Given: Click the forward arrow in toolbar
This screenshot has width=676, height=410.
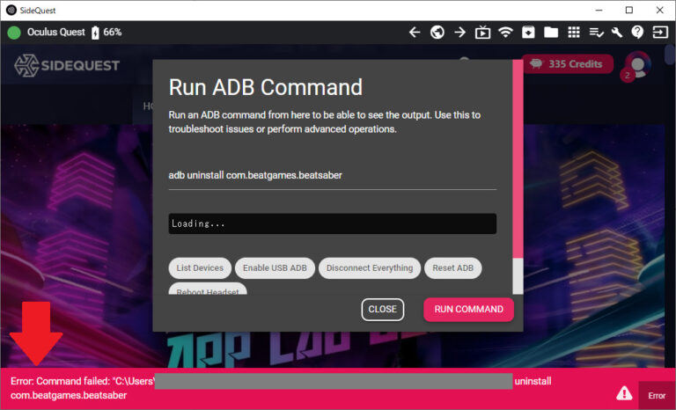Looking at the screenshot, I should point(459,33).
